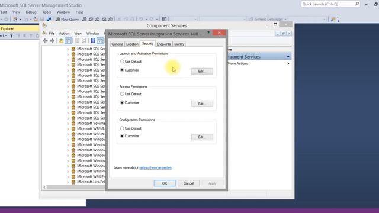
Task: Collapse the Component Services actions header
Action: tap(288, 57)
